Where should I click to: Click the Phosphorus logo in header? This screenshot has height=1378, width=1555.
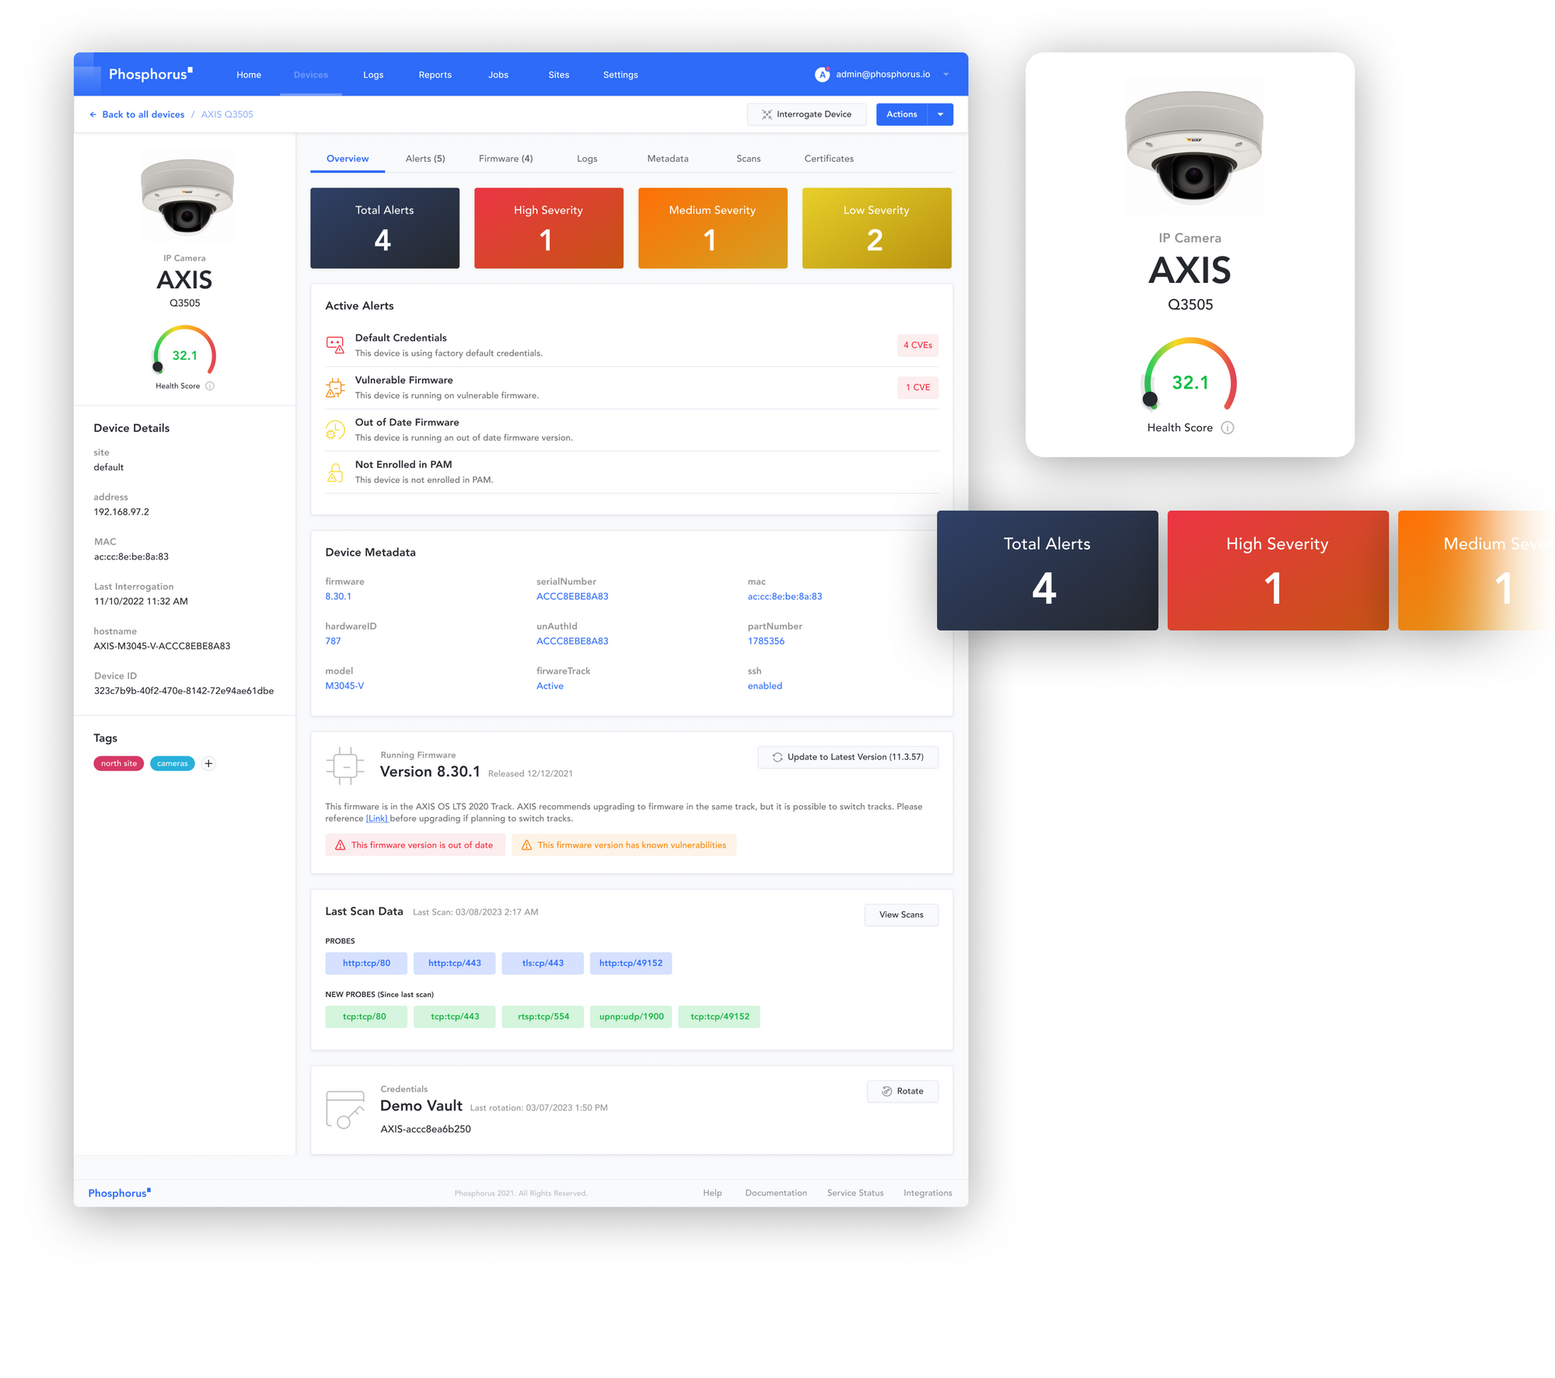pos(150,75)
